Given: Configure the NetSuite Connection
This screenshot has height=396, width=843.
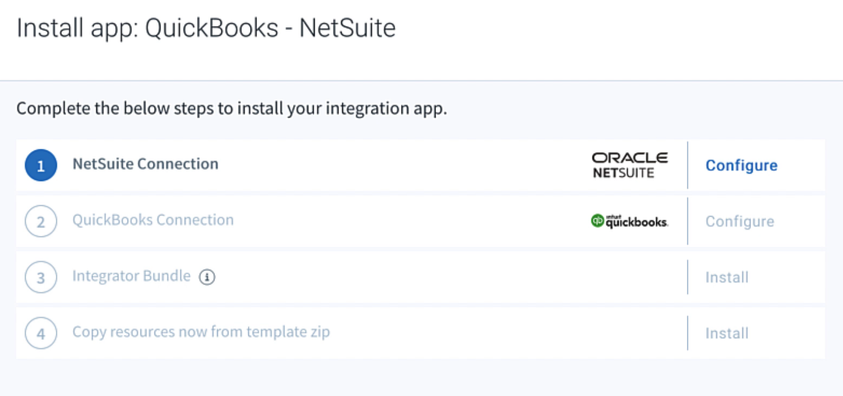Looking at the screenshot, I should (x=741, y=165).
